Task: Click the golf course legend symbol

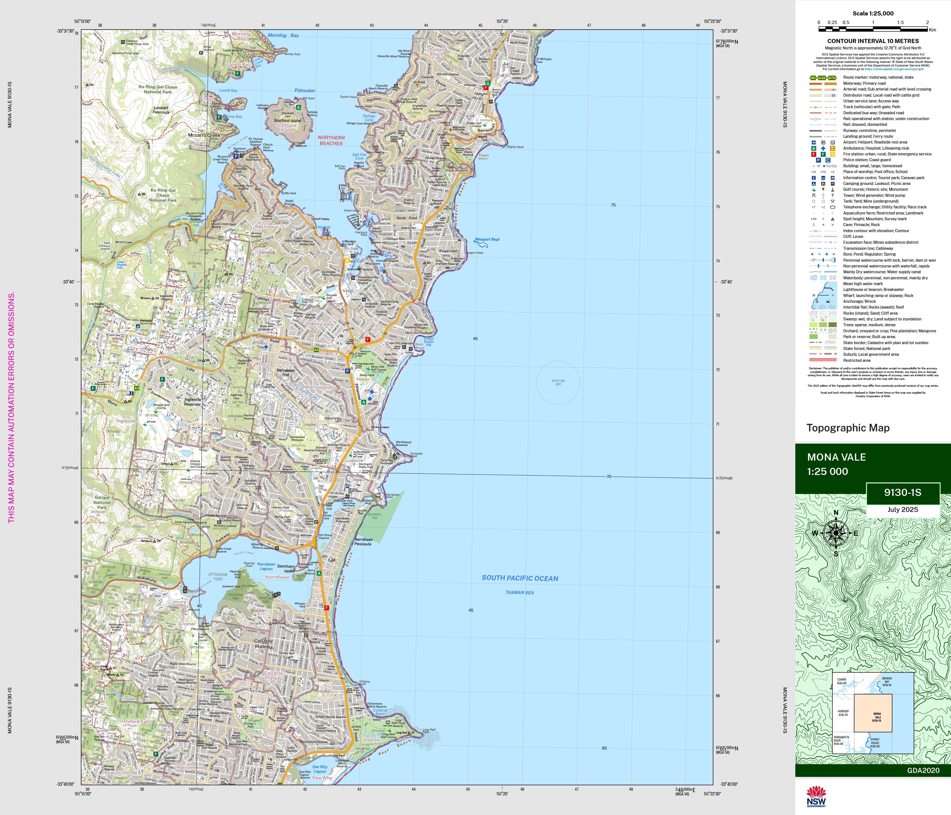Action: click(814, 190)
